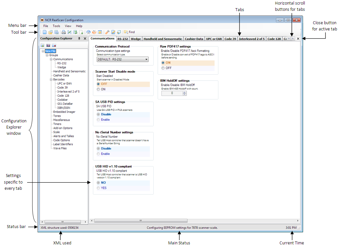Click the purple picture icon in Configuration Explorer
The image size is (339, 247).
click(48, 45)
